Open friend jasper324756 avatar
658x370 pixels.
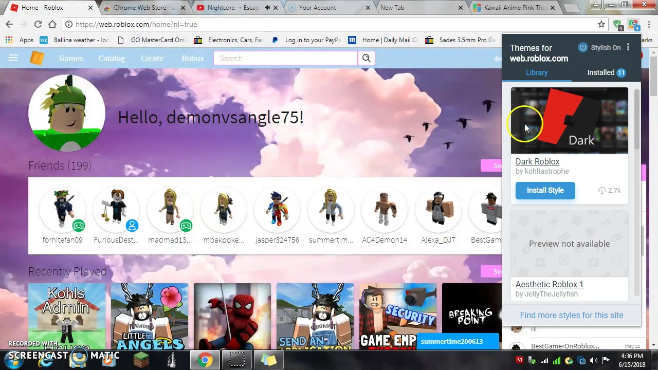[x=277, y=209]
